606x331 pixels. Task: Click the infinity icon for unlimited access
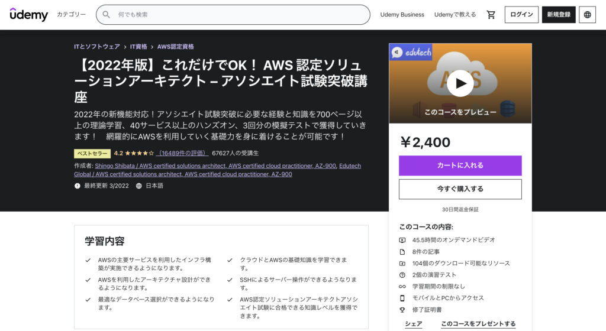[x=402, y=287]
